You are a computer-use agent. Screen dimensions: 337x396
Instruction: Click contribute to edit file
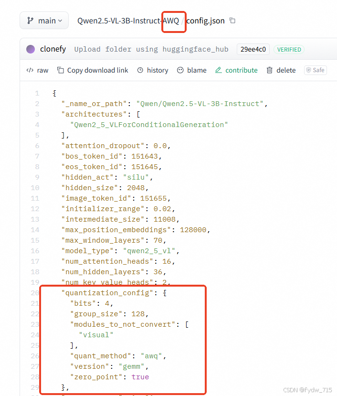(x=236, y=70)
